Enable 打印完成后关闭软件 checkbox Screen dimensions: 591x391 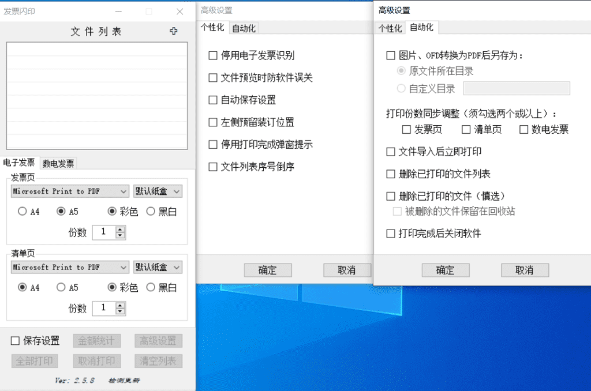coord(391,234)
